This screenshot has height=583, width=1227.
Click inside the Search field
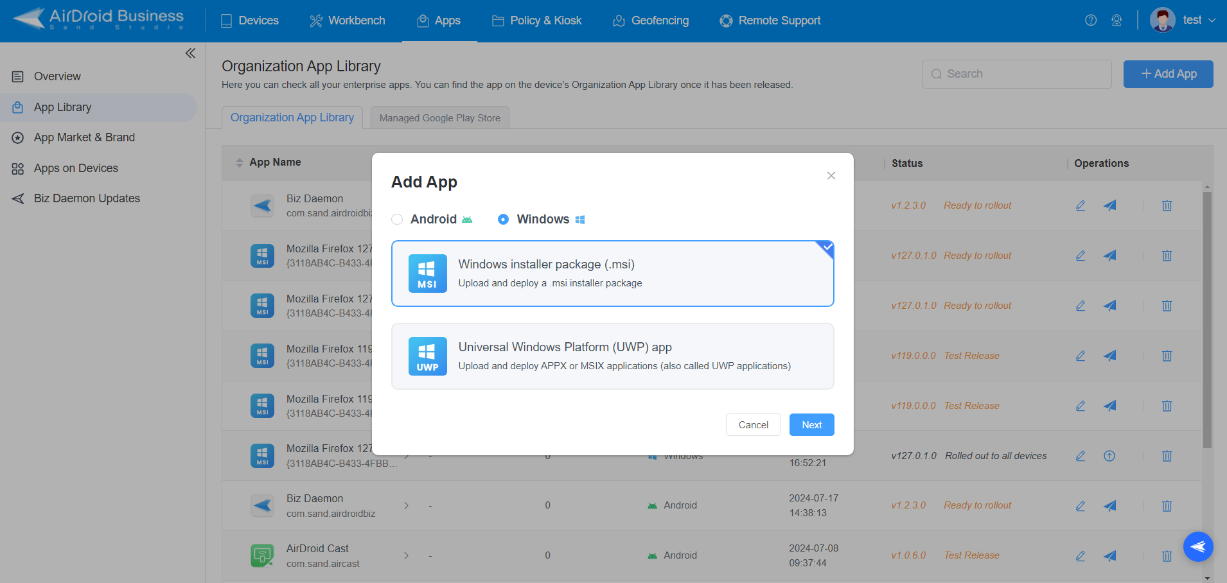click(x=1016, y=74)
